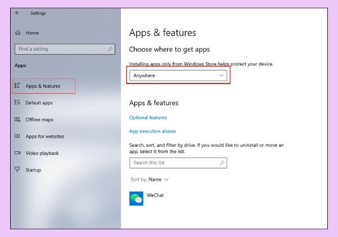Click the Apps for websites icon
338x237 pixels.
pos(17,136)
